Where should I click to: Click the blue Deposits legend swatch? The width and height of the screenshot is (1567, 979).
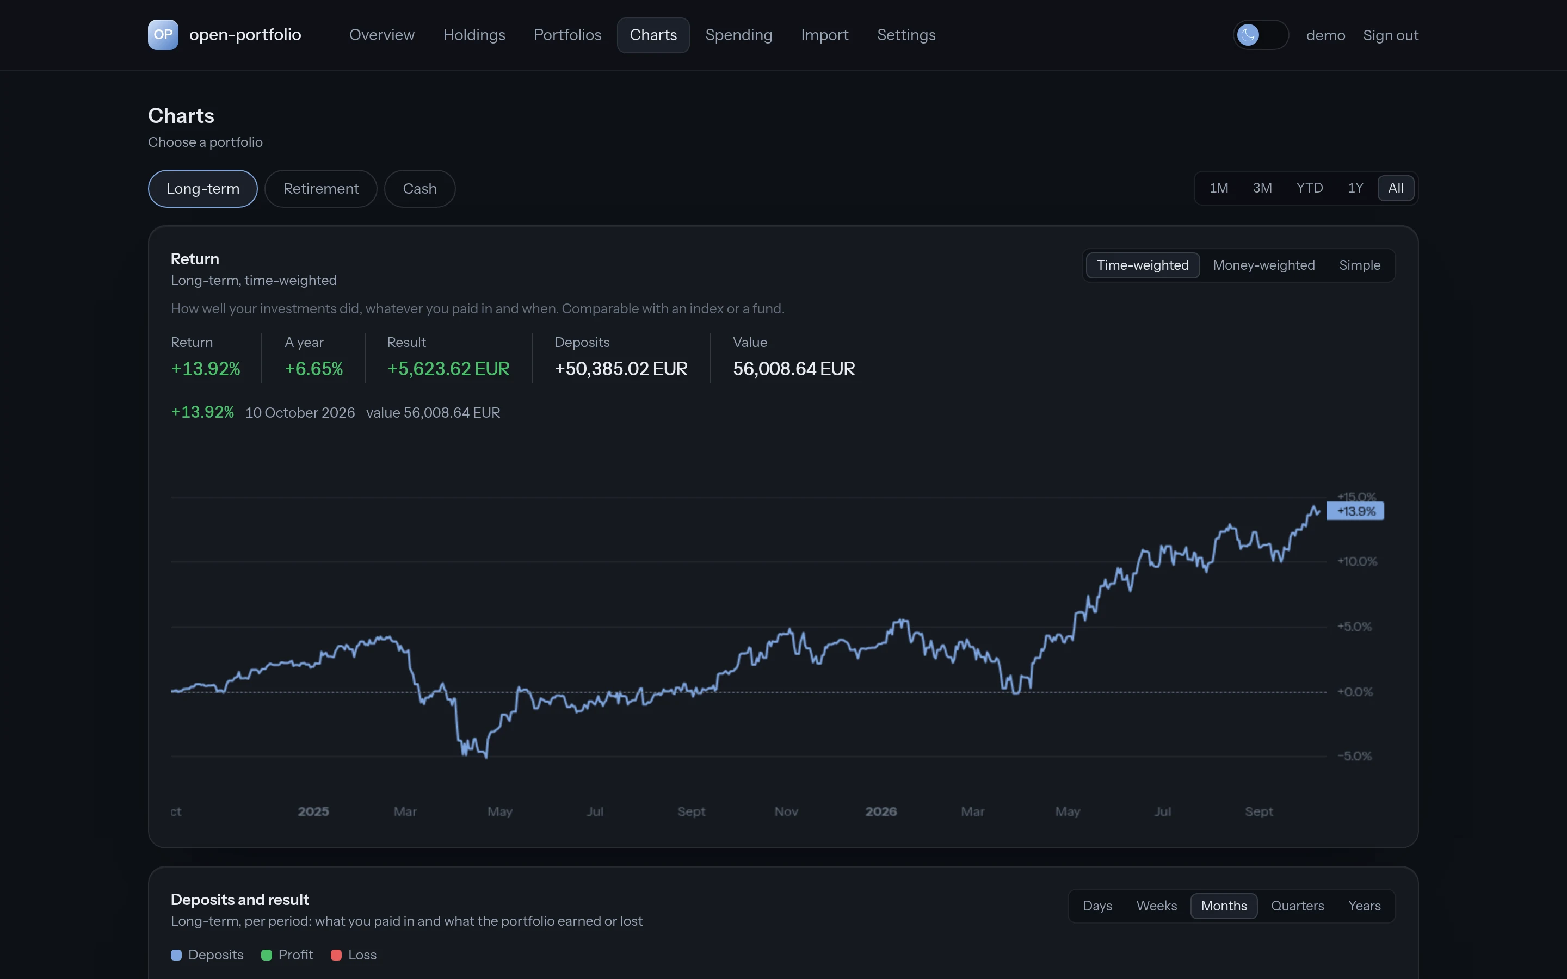click(176, 955)
